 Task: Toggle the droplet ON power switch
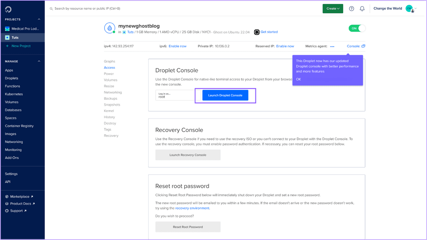click(357, 28)
